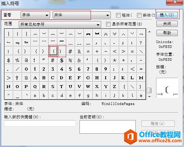Select the letter A symbol cell
184x147 pixels.
(35, 78)
